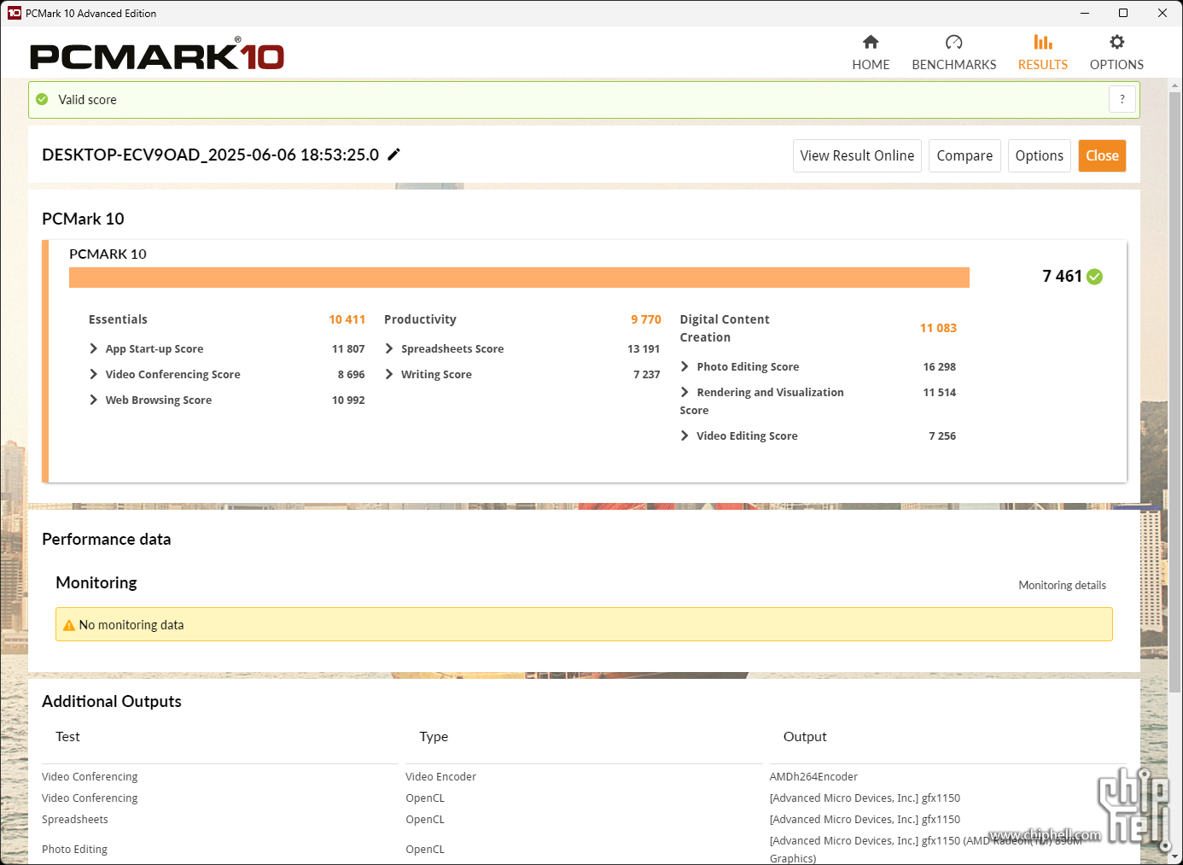Edit result name with pencil icon
Image resolution: width=1183 pixels, height=865 pixels.
[393, 155]
